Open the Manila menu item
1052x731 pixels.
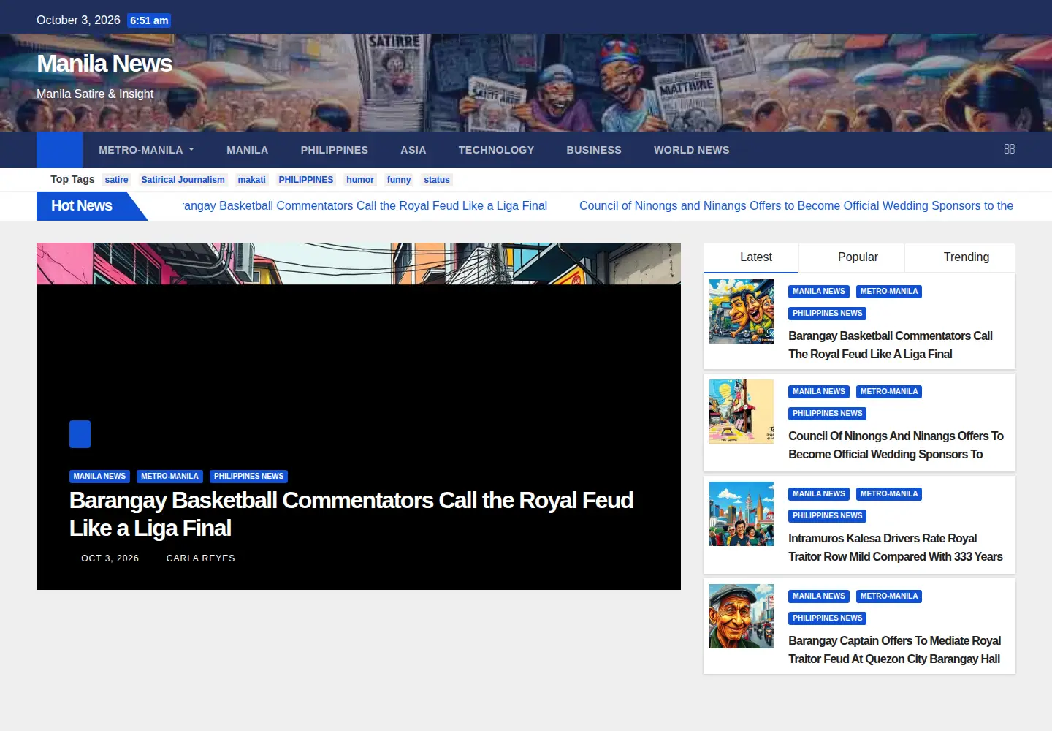point(248,150)
